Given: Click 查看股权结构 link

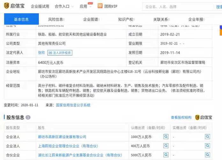Looking at the screenshot, I should tap(181, 117).
